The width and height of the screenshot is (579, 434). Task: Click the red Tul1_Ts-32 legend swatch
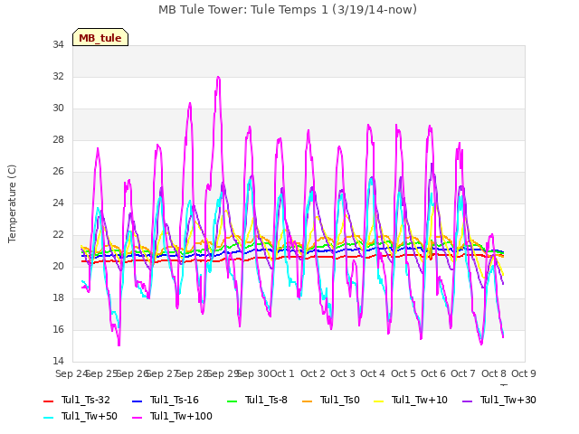pyautogui.click(x=48, y=401)
